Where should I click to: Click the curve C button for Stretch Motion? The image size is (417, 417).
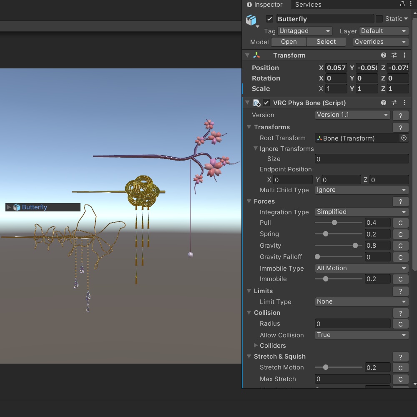[x=400, y=368]
